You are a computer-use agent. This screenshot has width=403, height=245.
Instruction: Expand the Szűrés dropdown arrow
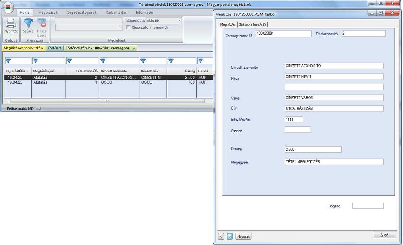[28, 35]
